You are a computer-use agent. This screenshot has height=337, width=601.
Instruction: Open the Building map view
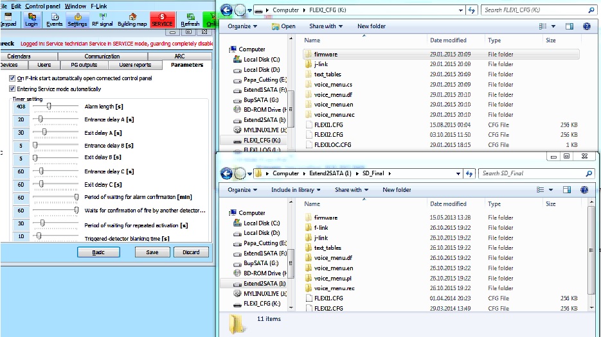tap(132, 20)
